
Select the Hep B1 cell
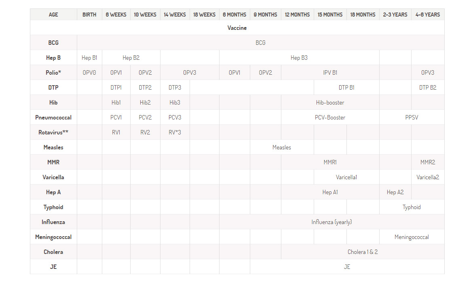coord(89,58)
